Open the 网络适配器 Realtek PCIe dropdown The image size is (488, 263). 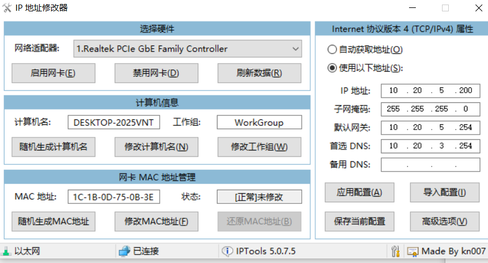(x=187, y=48)
